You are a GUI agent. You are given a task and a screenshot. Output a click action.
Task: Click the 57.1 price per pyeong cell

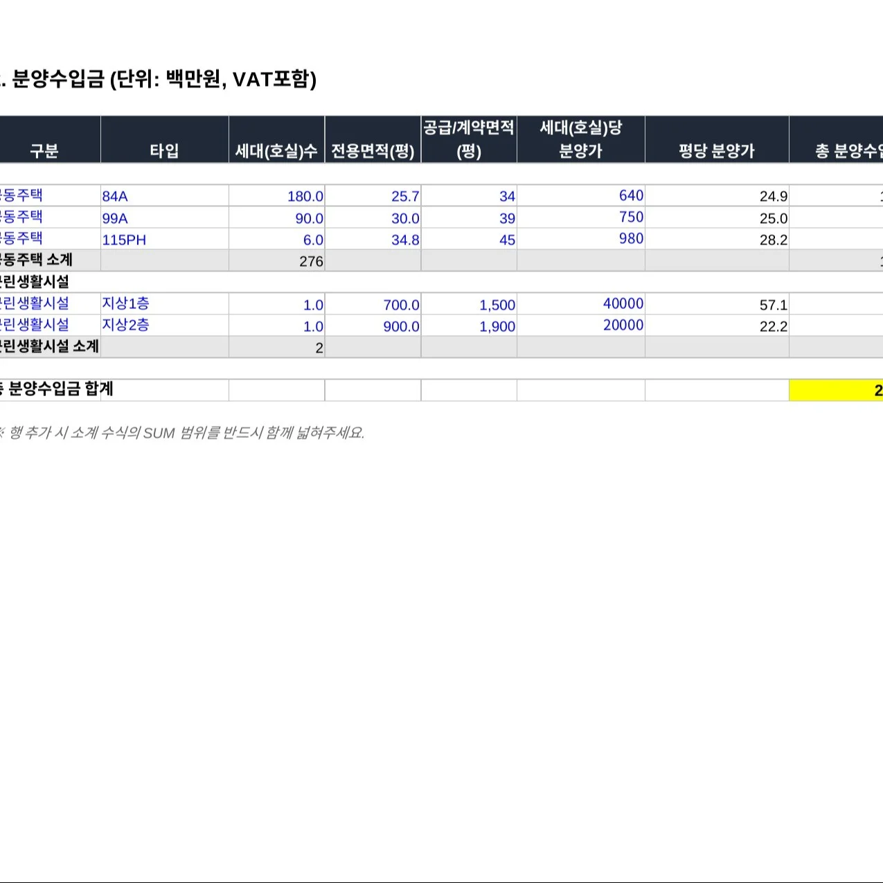[717, 304]
